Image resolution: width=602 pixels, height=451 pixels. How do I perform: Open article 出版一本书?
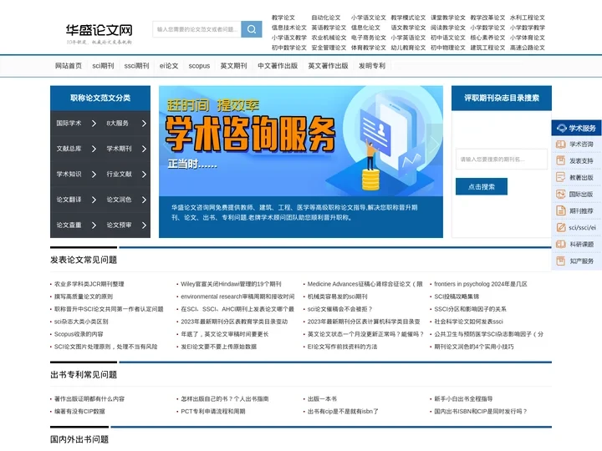[x=322, y=399]
